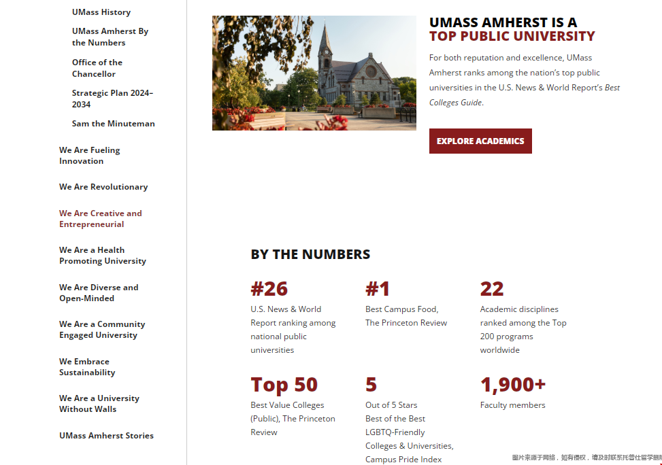Click U.S. News & World Report ranking caption
662x465 pixels.
coord(293,330)
